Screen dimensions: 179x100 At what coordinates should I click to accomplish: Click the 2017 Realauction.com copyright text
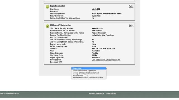coord(10,93)
